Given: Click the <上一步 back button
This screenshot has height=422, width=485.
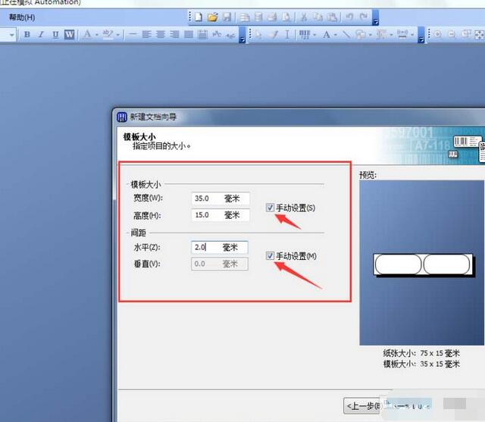Looking at the screenshot, I should click(x=362, y=405).
